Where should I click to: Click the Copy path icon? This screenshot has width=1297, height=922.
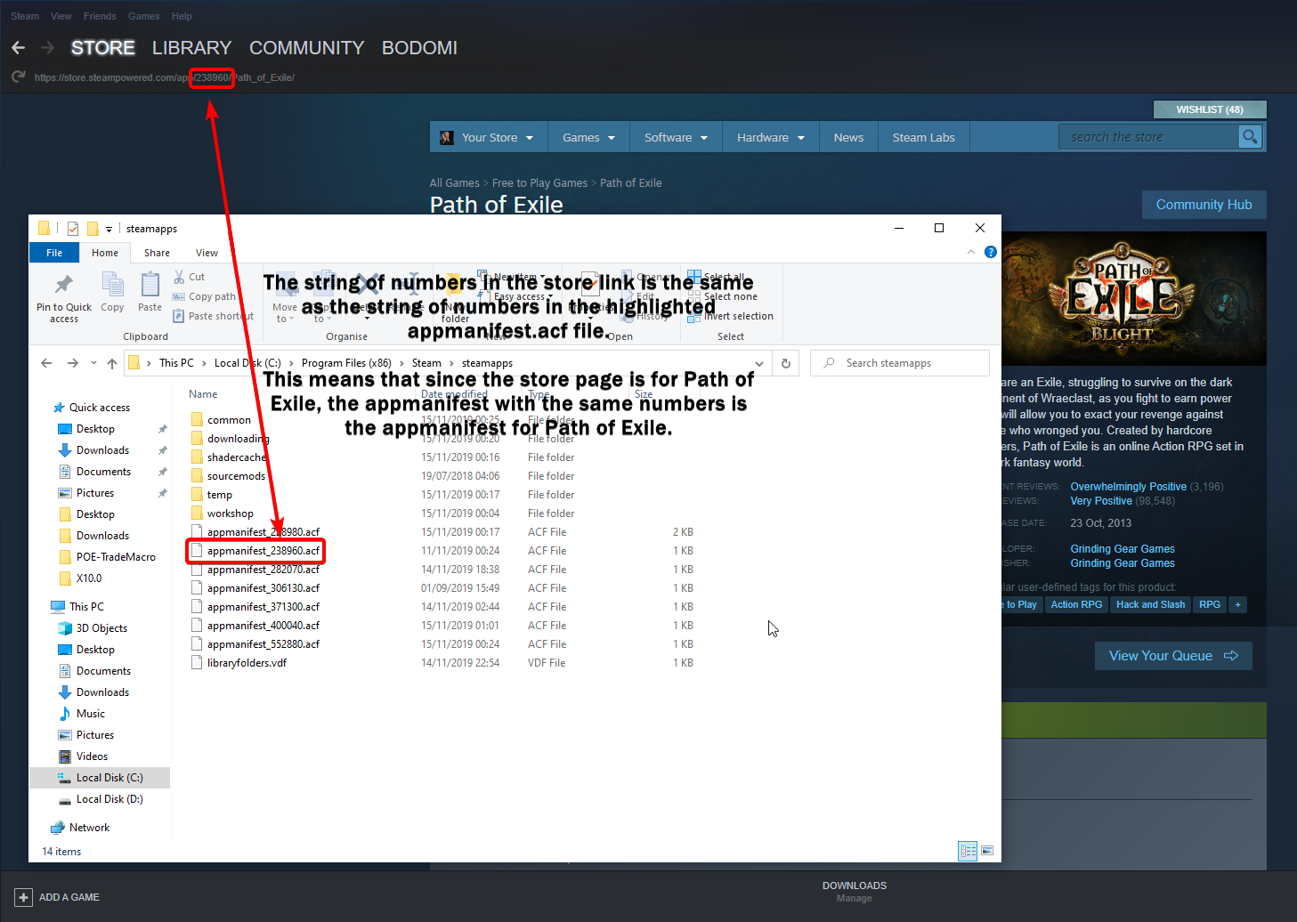178,296
